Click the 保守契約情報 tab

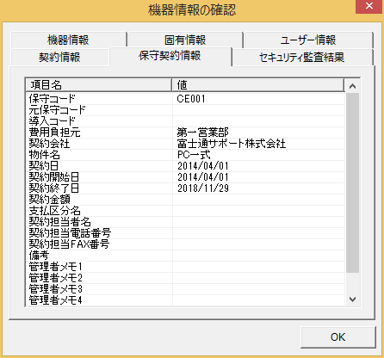click(170, 56)
